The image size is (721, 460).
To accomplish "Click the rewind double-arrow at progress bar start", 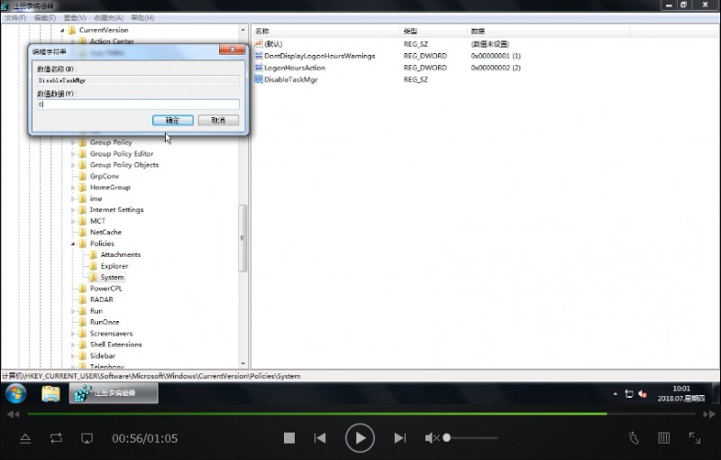I will (14, 414).
